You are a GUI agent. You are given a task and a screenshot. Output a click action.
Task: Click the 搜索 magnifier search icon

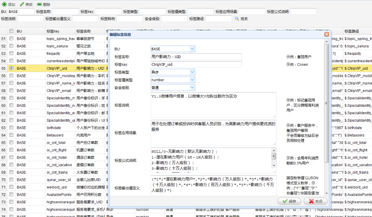pos(237,18)
